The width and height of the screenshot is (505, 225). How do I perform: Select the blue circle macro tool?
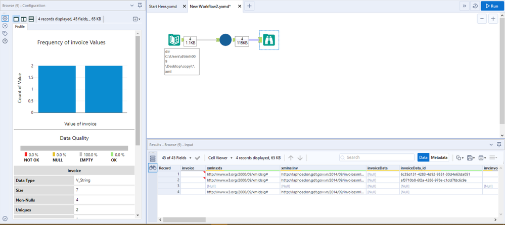[225, 40]
